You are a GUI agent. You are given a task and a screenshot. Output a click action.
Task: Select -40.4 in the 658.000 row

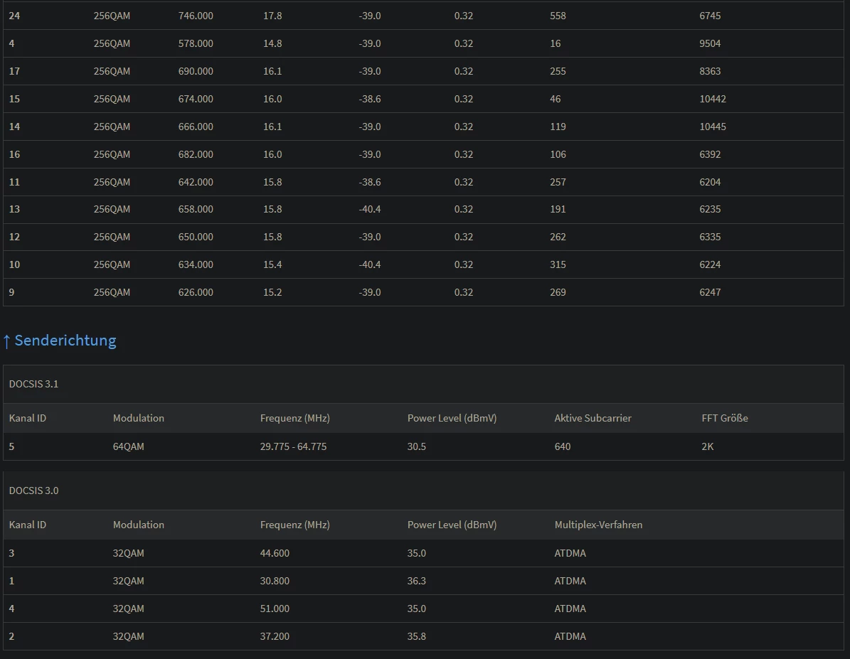pos(370,209)
